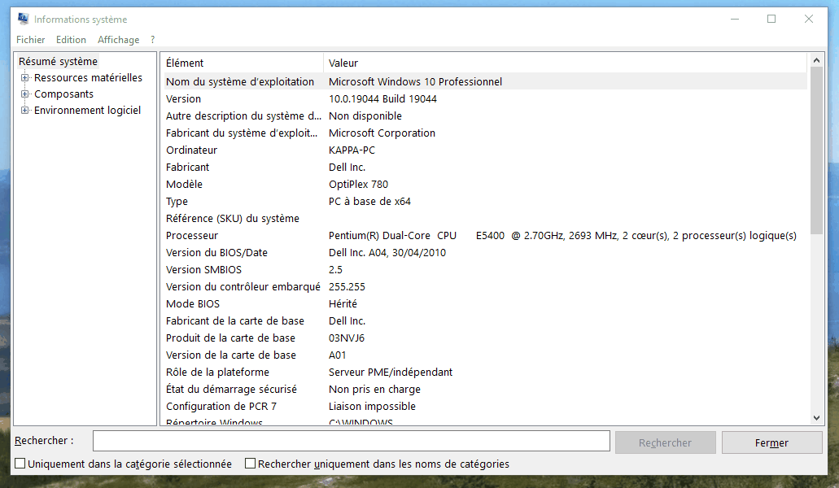Select the Dell Inc. A04, 30/04/2010 value
Viewport: 839px width, 488px height.
(387, 253)
